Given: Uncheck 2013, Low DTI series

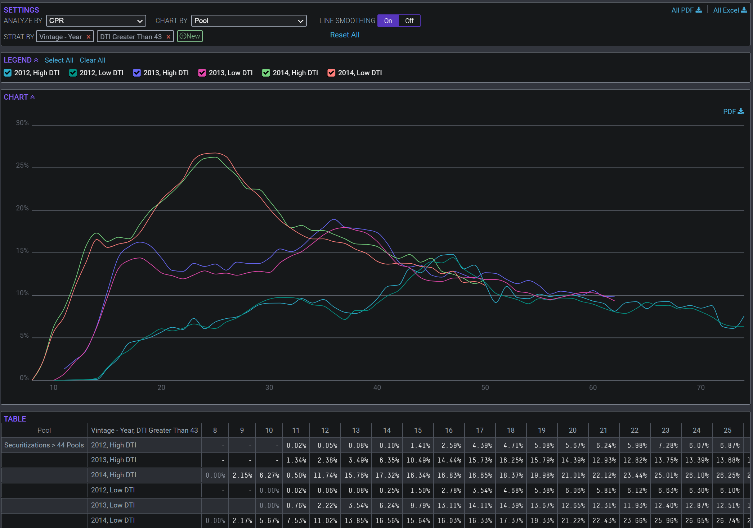Looking at the screenshot, I should [x=202, y=73].
